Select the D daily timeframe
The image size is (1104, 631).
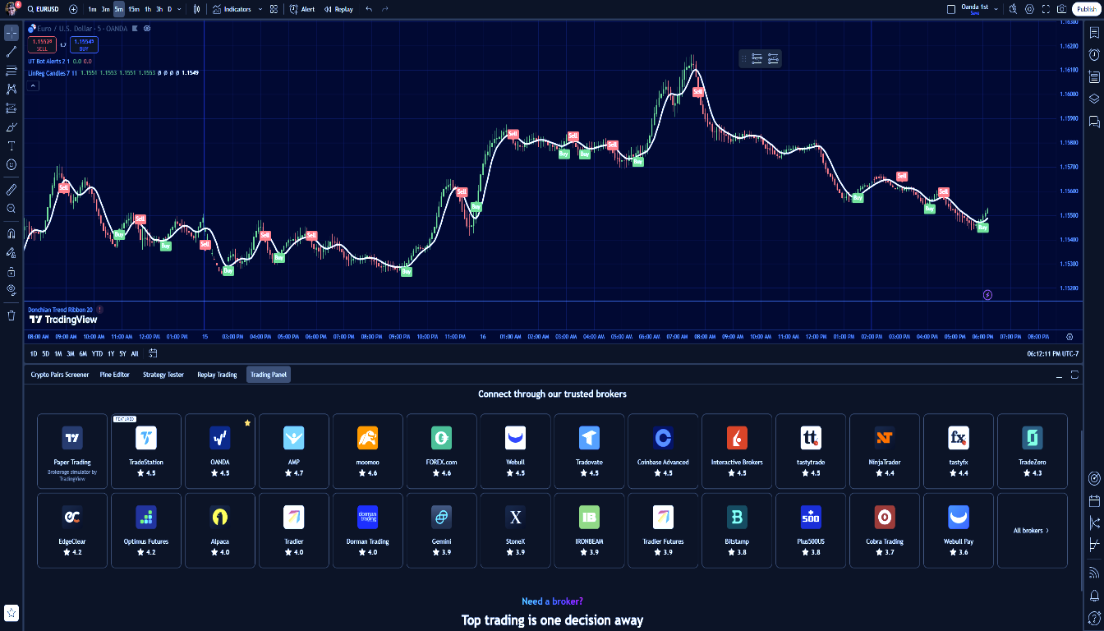point(169,9)
